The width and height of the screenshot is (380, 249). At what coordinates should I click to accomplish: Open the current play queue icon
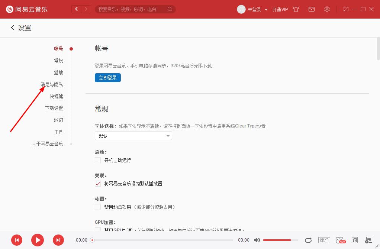click(x=369, y=240)
